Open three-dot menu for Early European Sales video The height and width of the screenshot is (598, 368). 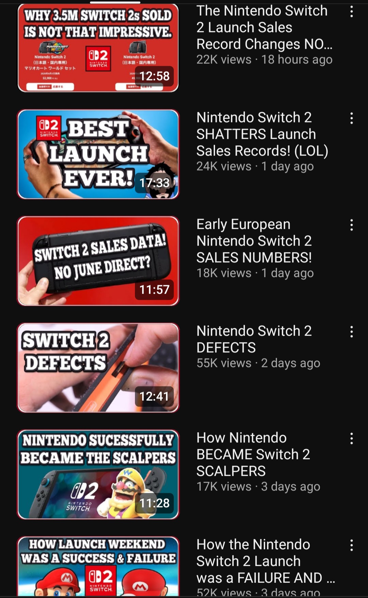pyautogui.click(x=351, y=225)
